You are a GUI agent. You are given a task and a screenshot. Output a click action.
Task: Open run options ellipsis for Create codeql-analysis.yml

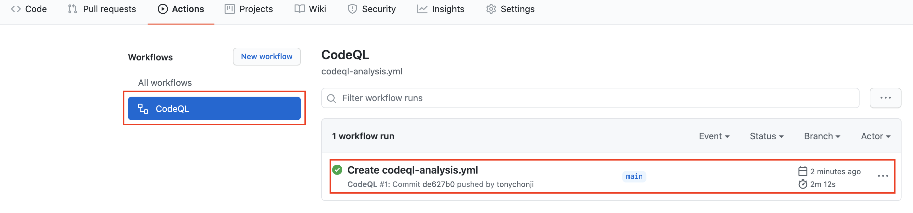(x=882, y=176)
